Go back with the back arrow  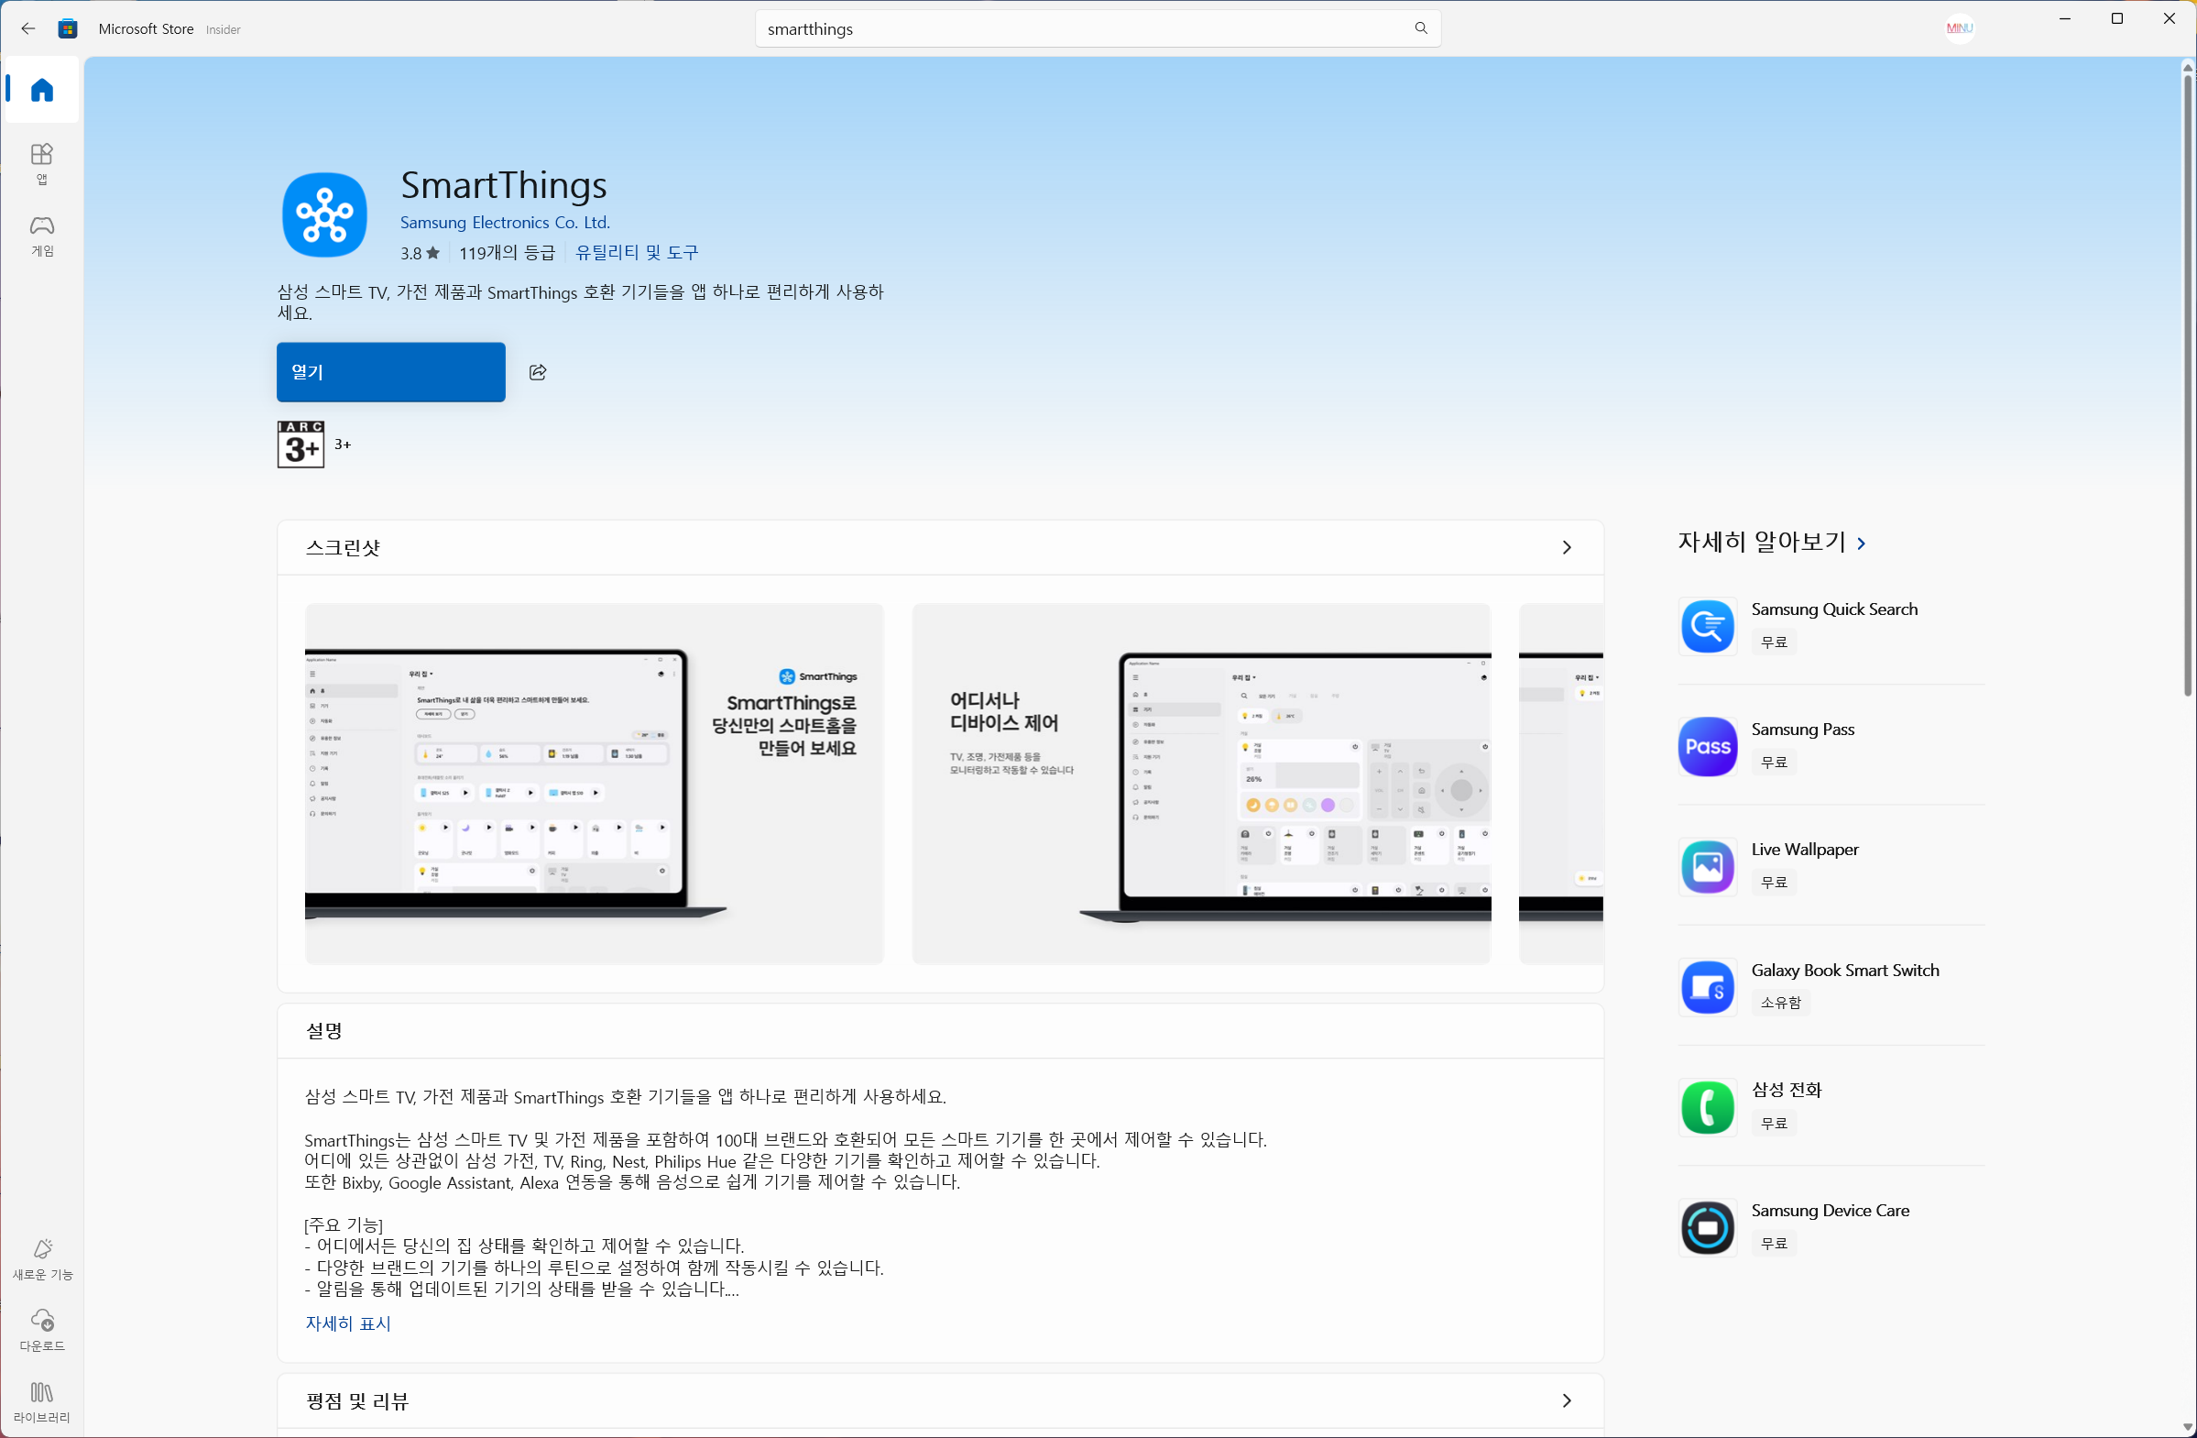pyautogui.click(x=27, y=28)
